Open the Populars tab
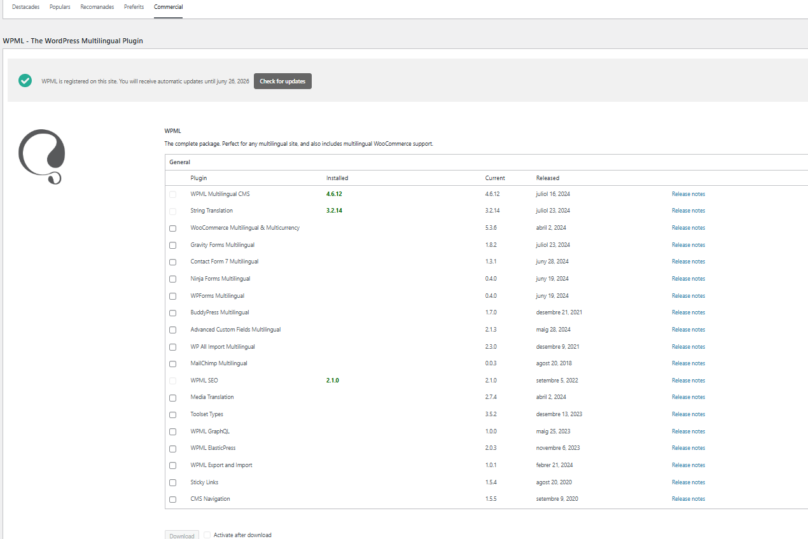808x539 pixels. pos(60,7)
